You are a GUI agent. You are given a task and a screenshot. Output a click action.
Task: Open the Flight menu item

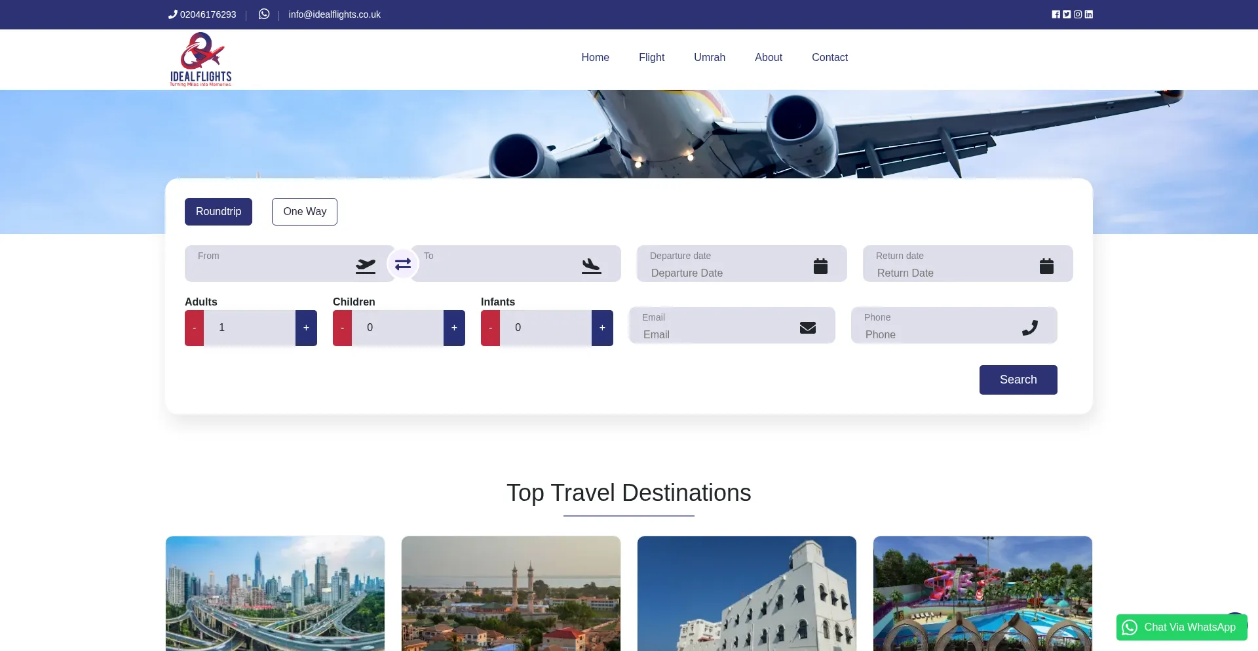(x=651, y=58)
